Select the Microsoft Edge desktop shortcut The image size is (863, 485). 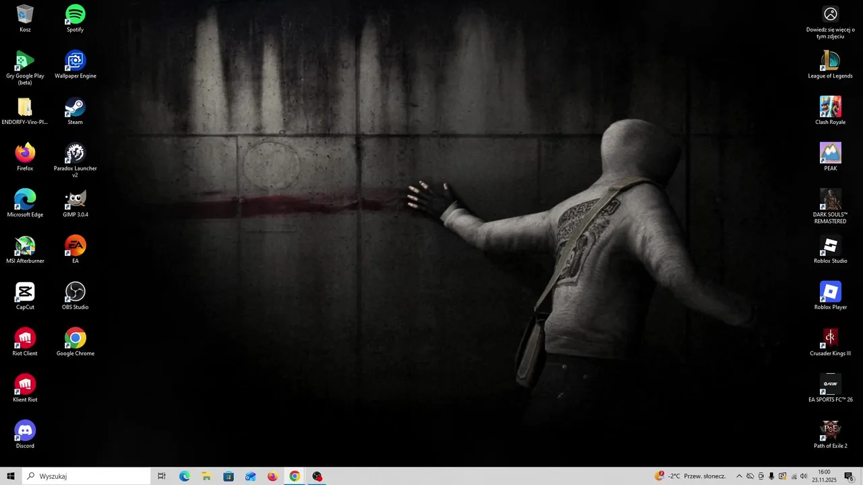click(x=25, y=203)
